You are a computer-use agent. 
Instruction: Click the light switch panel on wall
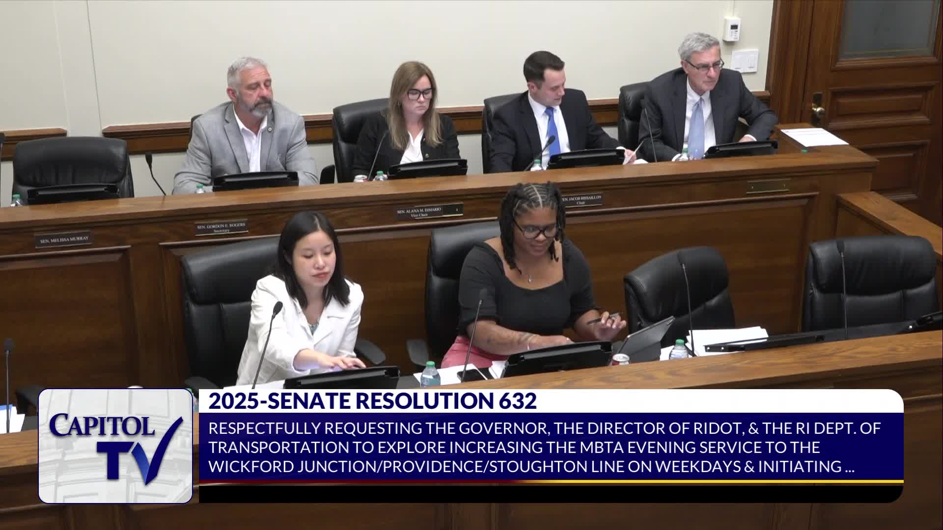pyautogui.click(x=744, y=61)
